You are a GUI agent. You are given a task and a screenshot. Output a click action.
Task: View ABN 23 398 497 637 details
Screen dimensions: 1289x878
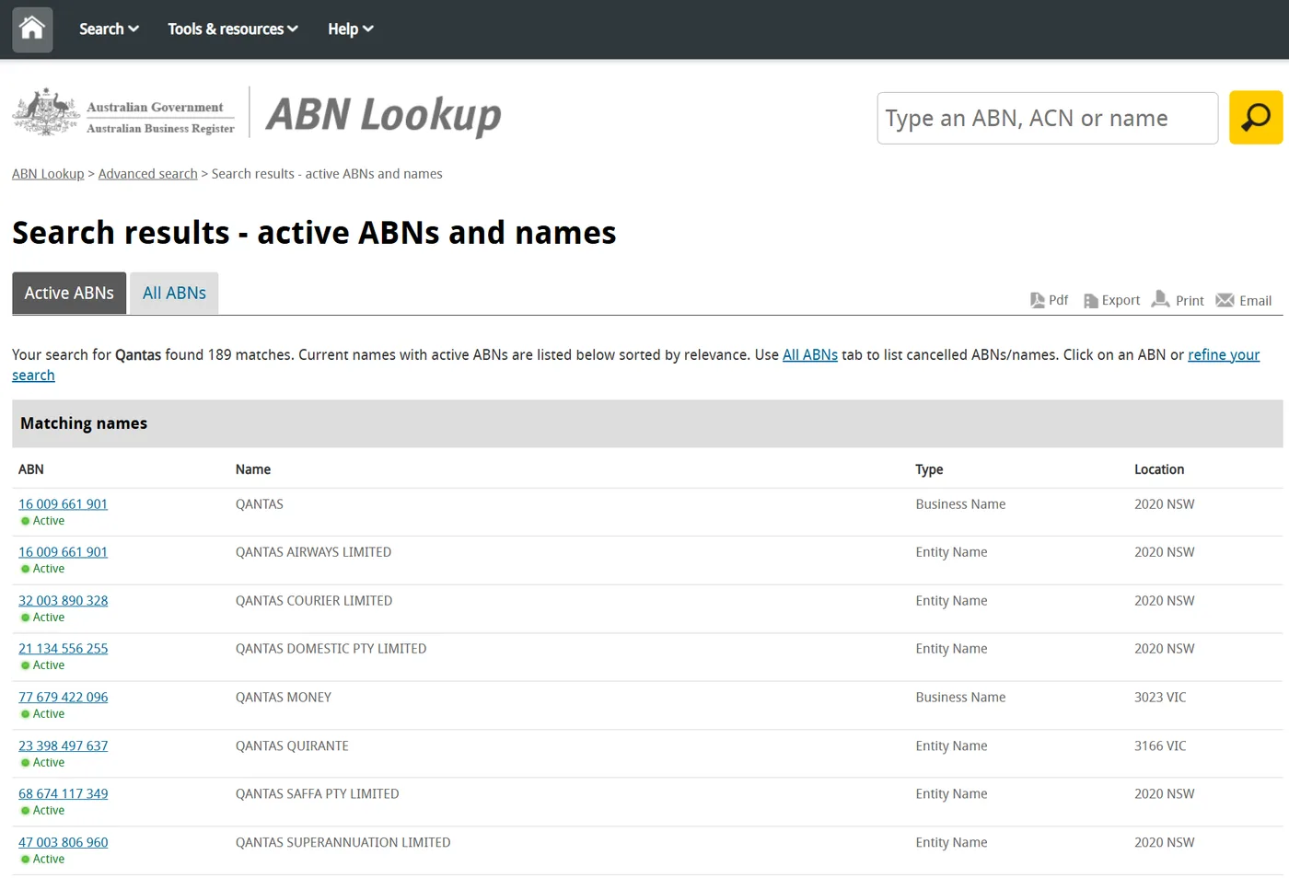(63, 746)
